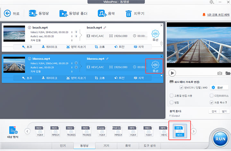Switch to 동영상 tab
The height and width of the screenshot is (151, 231).
coord(84,146)
